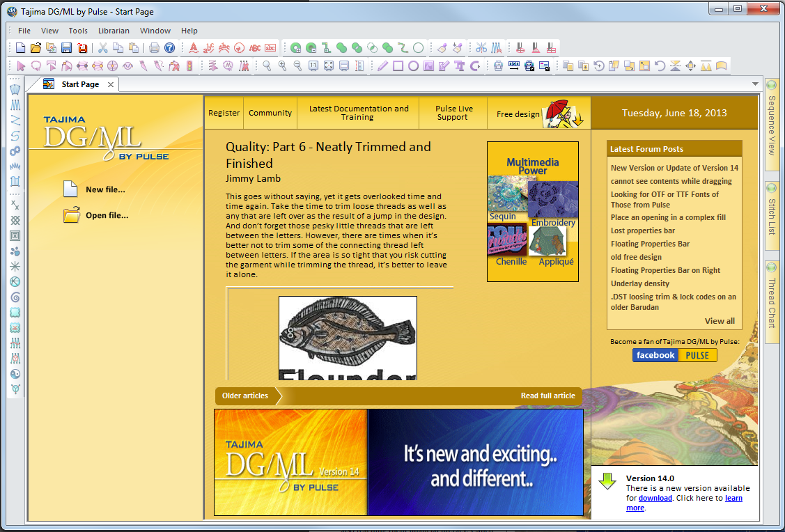The image size is (785, 532).
Task: Click the green circle-with-plus tool icon
Action: coord(296,48)
